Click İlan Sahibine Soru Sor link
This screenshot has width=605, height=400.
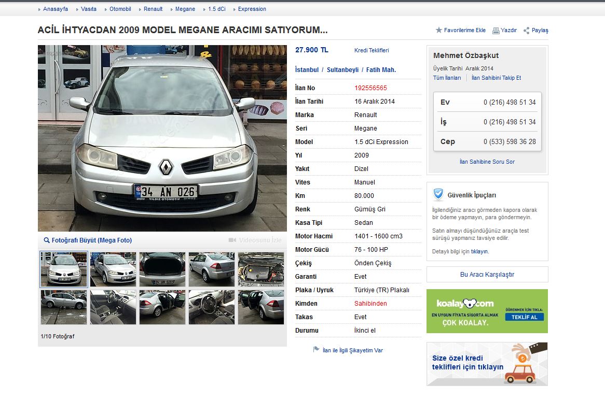pos(487,162)
